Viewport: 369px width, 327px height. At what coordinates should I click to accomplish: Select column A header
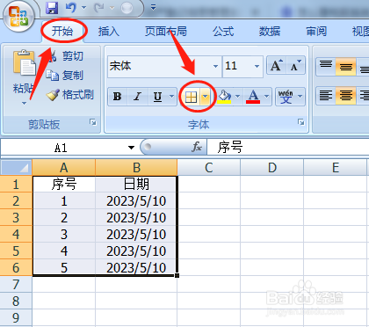pyautogui.click(x=64, y=168)
